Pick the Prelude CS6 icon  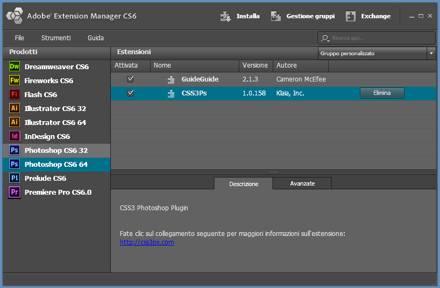point(15,178)
